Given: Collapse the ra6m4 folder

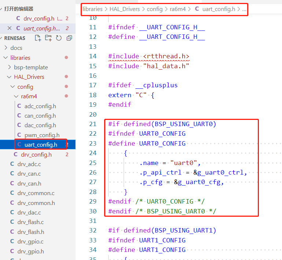Looking at the screenshot, I should [16, 96].
